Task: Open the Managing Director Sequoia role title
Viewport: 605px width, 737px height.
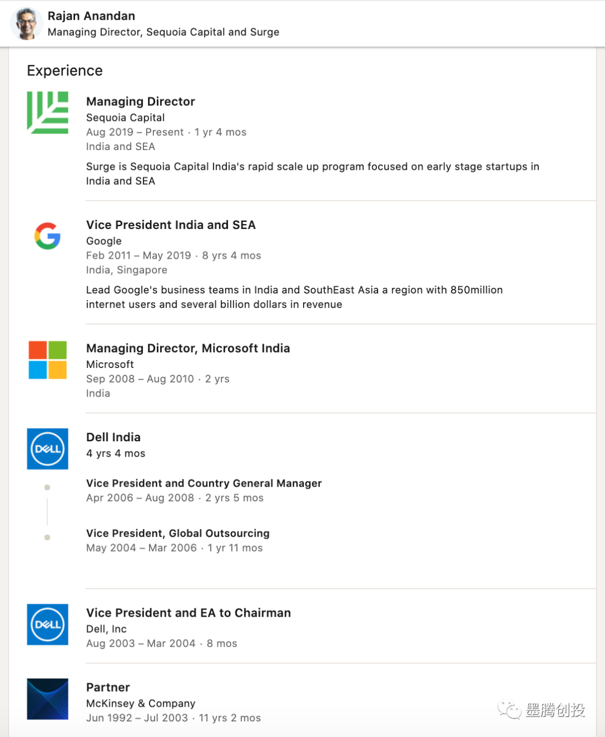Action: click(x=141, y=101)
